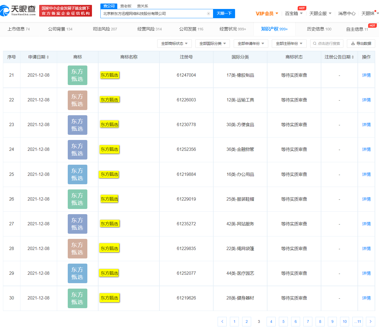Switch to 经营风险 tab
379x331 pixels.
[149, 29]
